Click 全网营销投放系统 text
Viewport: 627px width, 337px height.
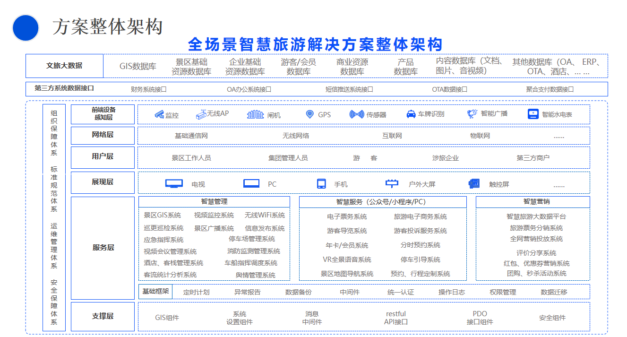[536, 239]
